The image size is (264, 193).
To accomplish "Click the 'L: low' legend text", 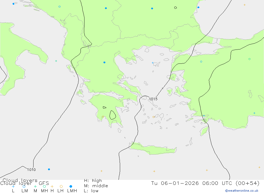I will (91, 191).
